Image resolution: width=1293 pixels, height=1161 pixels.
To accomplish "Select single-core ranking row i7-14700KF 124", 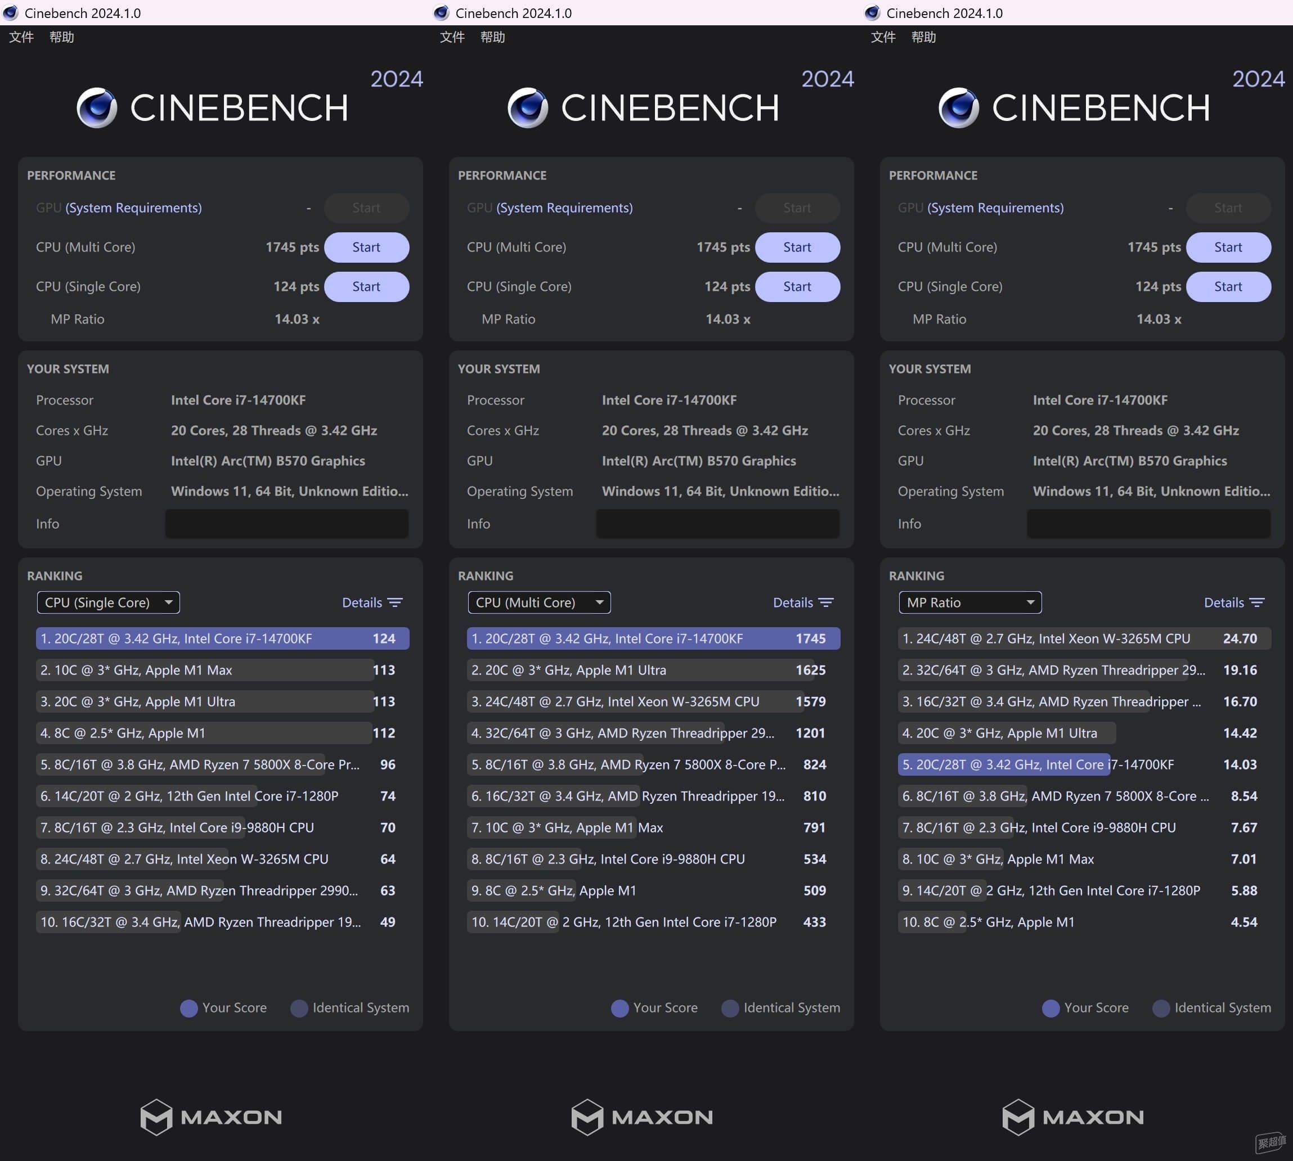I will [222, 638].
